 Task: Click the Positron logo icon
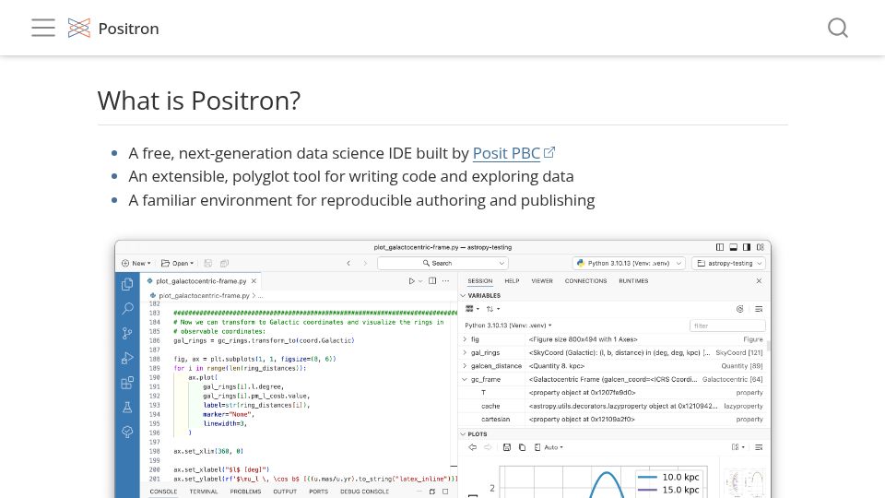tap(79, 28)
